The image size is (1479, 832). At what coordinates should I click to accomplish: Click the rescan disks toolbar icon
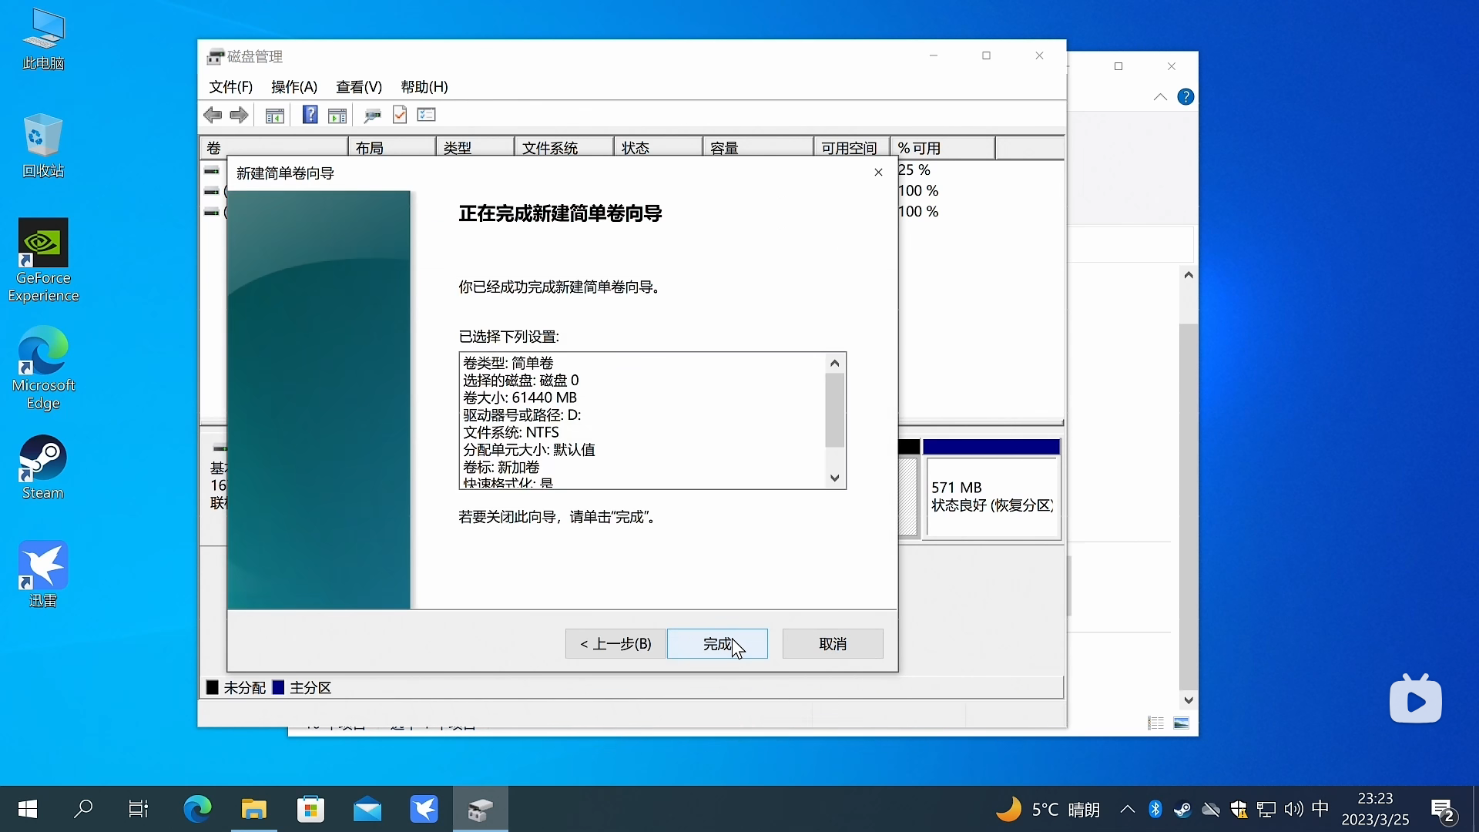(x=372, y=115)
